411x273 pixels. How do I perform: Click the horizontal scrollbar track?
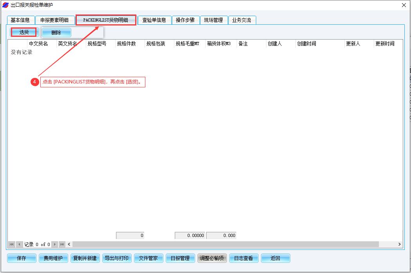click(225, 244)
